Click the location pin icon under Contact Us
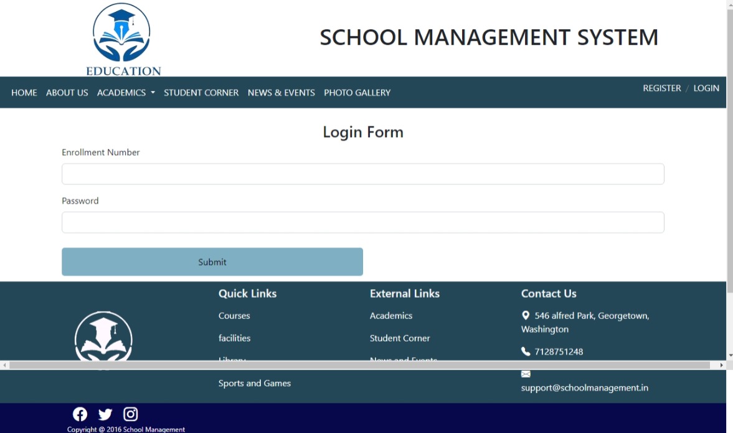The height and width of the screenshot is (433, 733). point(526,315)
